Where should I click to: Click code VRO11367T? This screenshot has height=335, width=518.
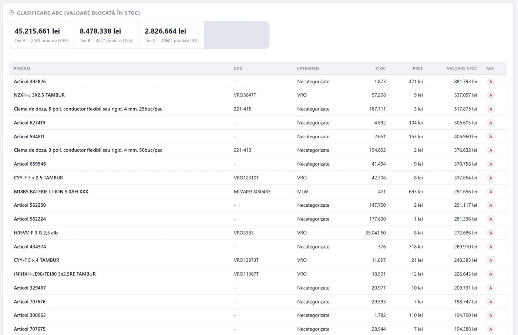246,274
